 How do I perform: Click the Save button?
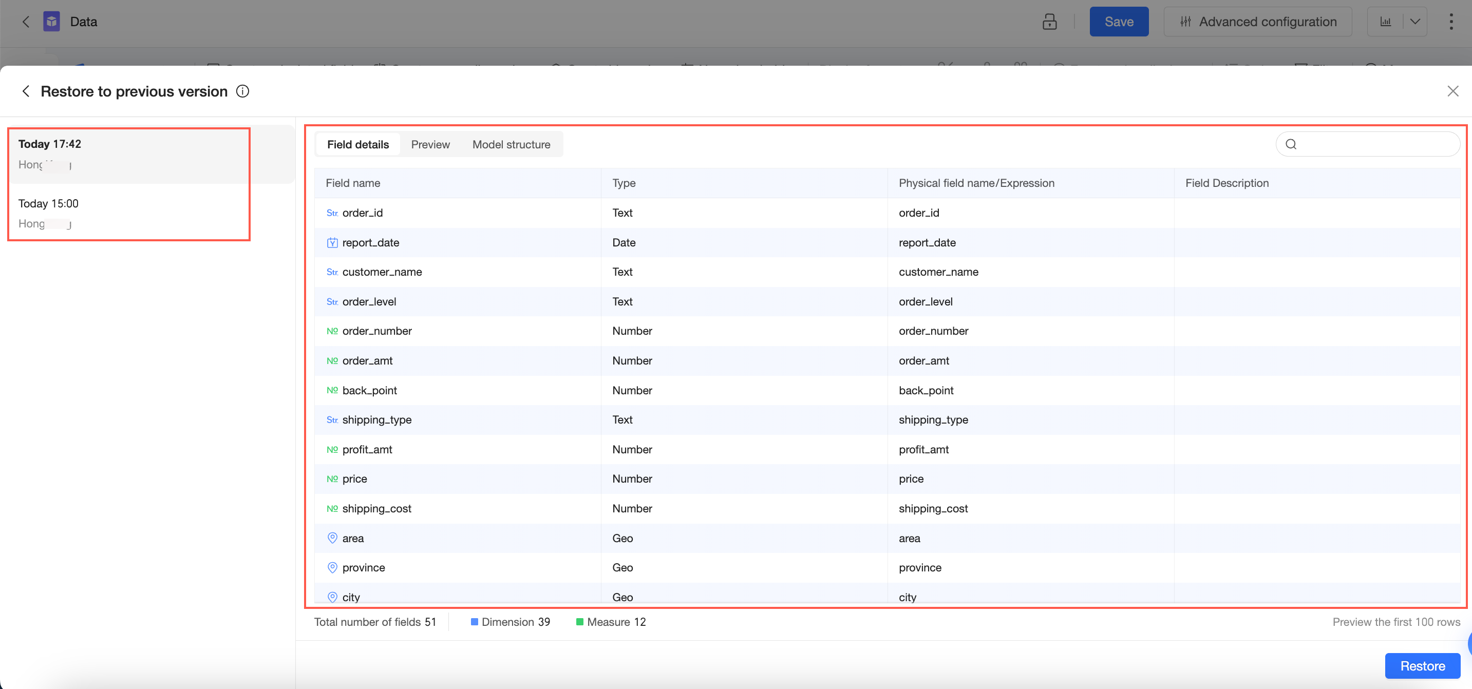[x=1118, y=22]
